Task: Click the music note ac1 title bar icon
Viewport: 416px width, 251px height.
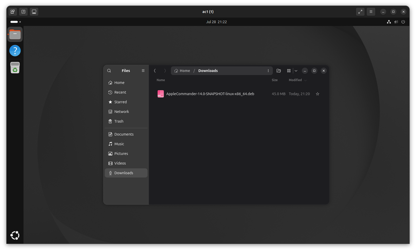Action: (23, 12)
